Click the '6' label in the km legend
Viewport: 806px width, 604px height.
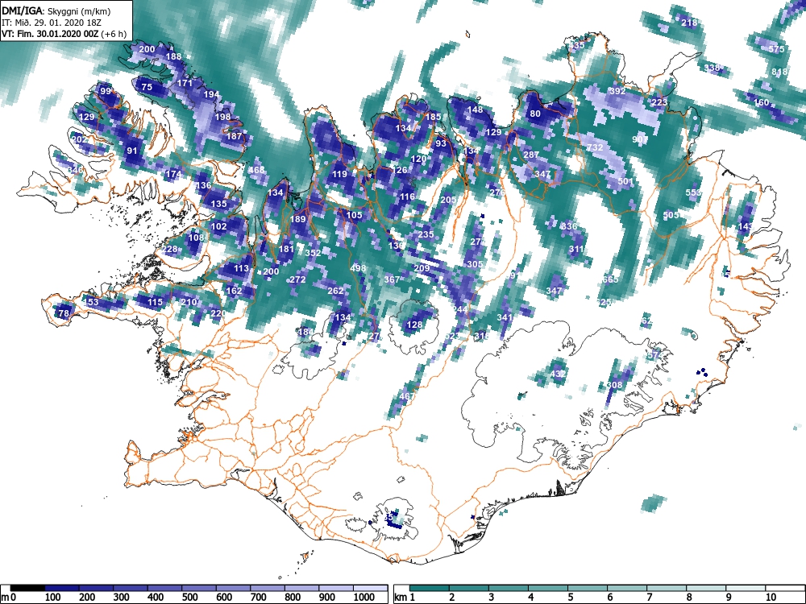tap(610, 598)
